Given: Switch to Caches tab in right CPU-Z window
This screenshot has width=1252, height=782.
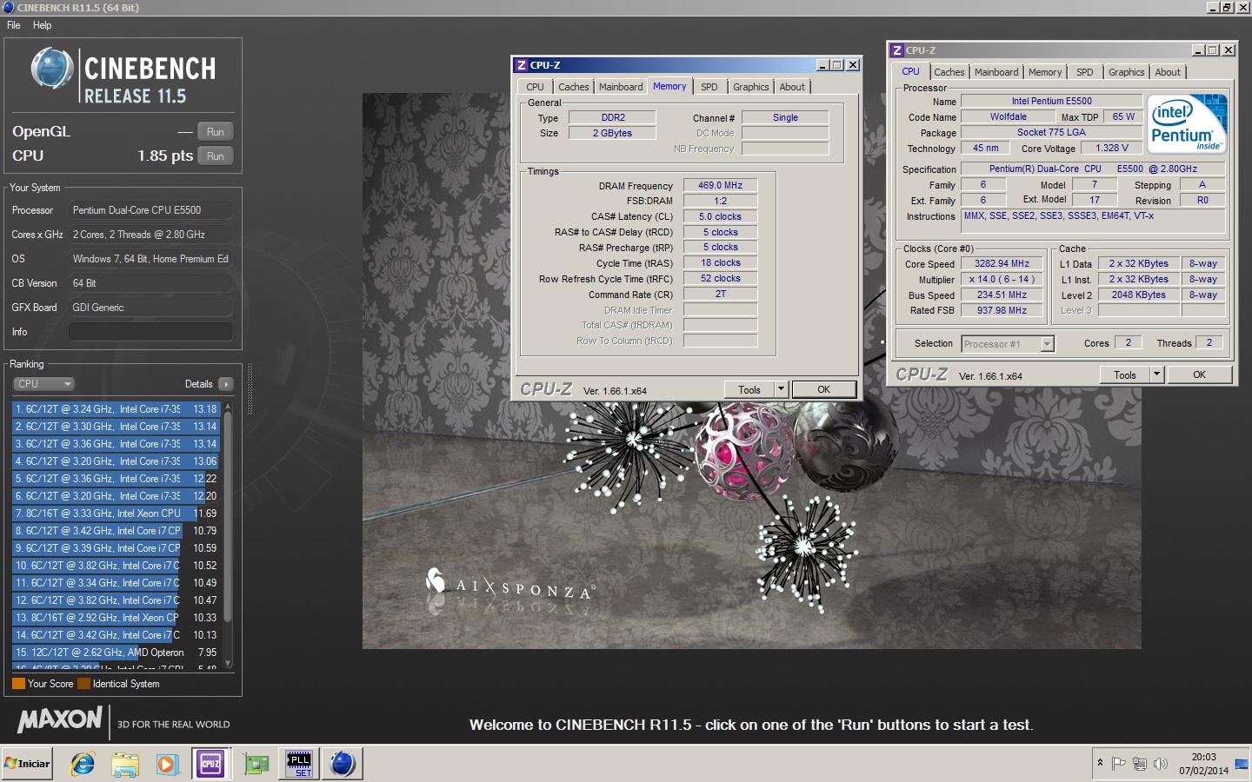Looking at the screenshot, I should click(x=949, y=72).
